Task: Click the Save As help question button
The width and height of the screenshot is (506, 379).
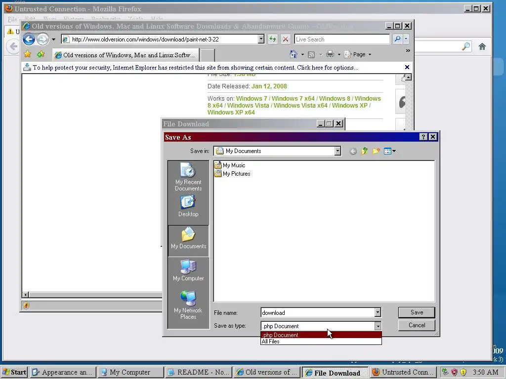Action: (x=423, y=137)
